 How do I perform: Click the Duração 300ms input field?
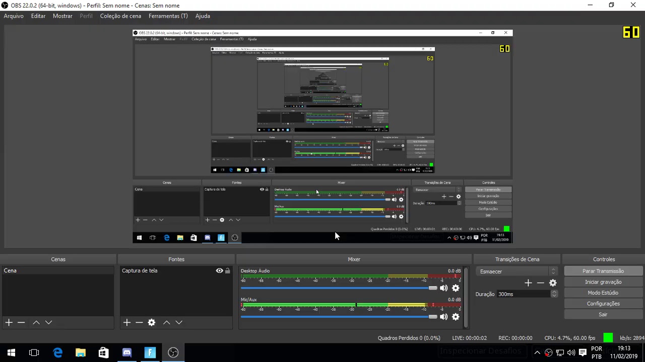click(524, 294)
